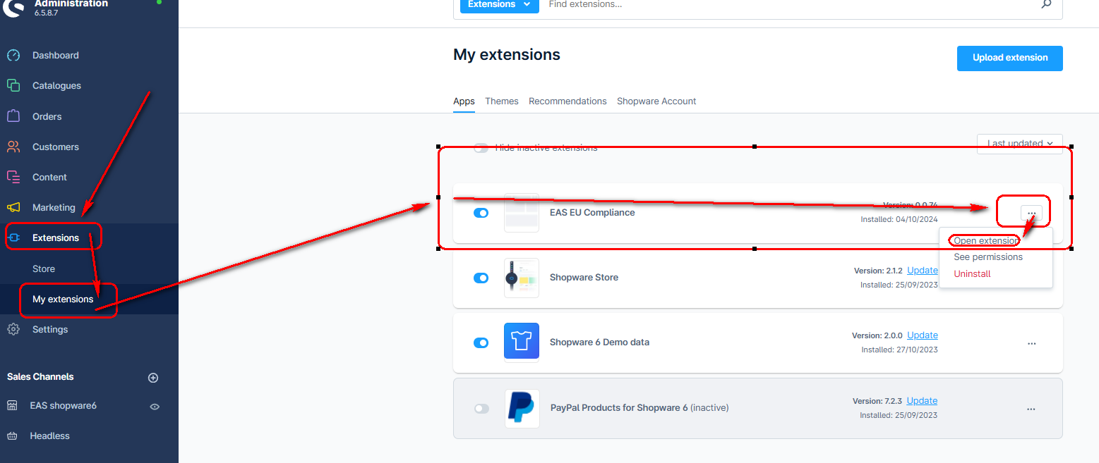Image resolution: width=1099 pixels, height=463 pixels.
Task: Click the Catalogues icon in sidebar
Action: (13, 86)
